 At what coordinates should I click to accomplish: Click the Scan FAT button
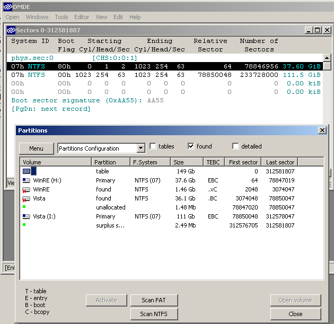tap(154, 300)
